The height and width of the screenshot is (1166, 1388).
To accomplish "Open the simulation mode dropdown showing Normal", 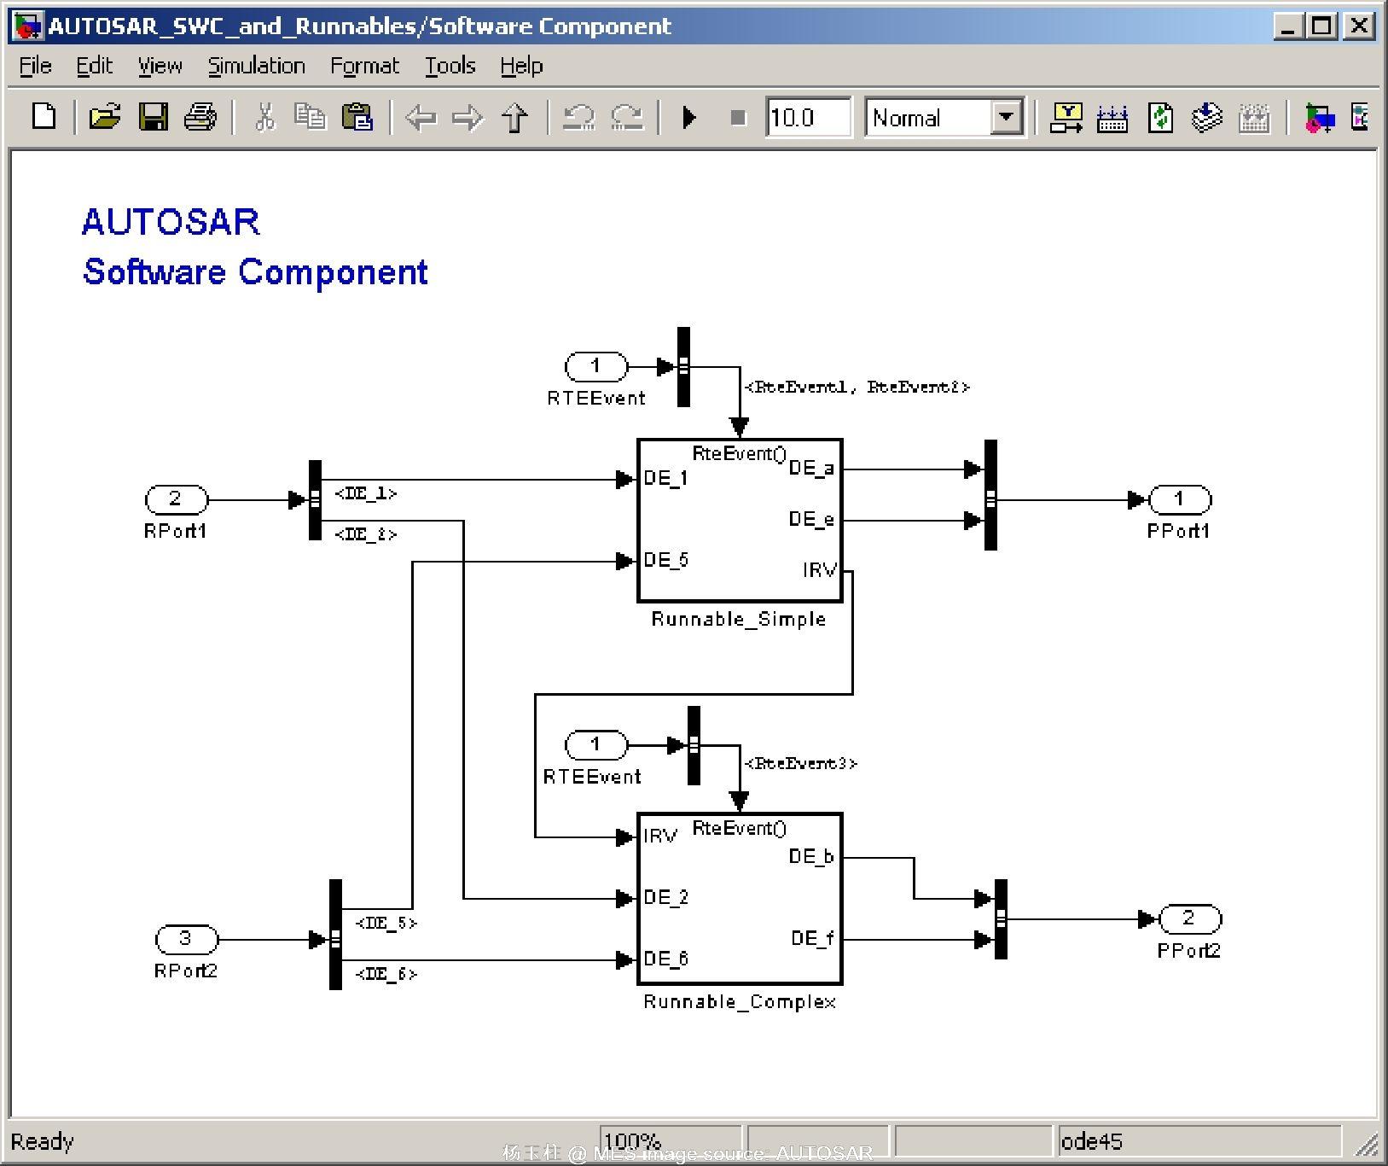I will pyautogui.click(x=1008, y=118).
